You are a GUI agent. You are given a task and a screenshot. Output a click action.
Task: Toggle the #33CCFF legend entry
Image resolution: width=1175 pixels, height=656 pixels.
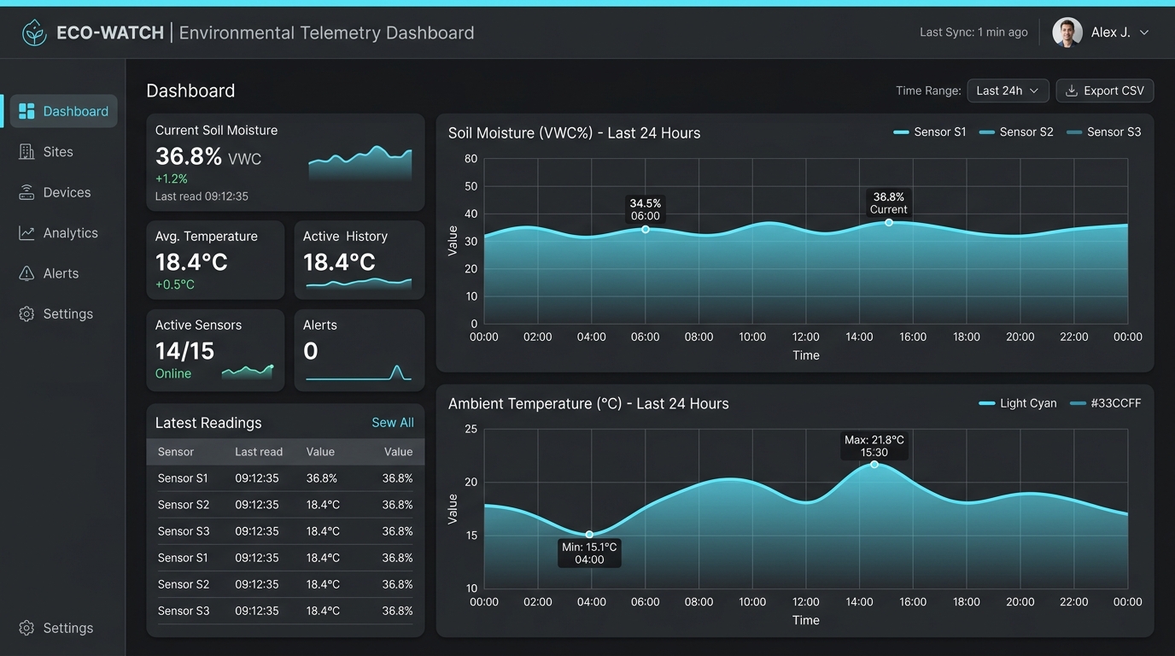tap(1105, 403)
